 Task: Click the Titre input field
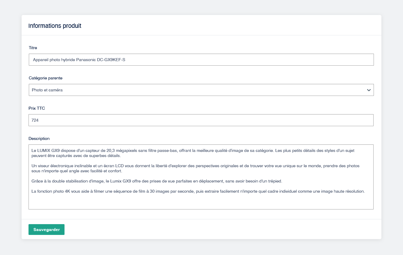[201, 60]
